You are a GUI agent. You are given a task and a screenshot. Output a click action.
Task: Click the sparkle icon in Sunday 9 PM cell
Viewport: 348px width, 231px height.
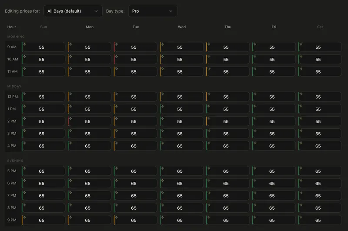coord(25,217)
